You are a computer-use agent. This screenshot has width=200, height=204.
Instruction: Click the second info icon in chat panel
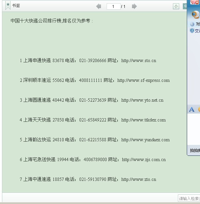192,31
